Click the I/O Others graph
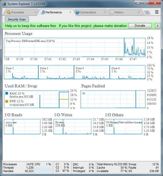Viewport: 163px width, 176px height. point(123,127)
